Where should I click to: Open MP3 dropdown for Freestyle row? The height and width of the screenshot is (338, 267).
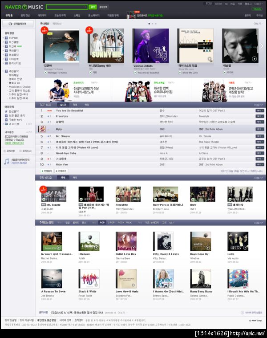[260, 116]
